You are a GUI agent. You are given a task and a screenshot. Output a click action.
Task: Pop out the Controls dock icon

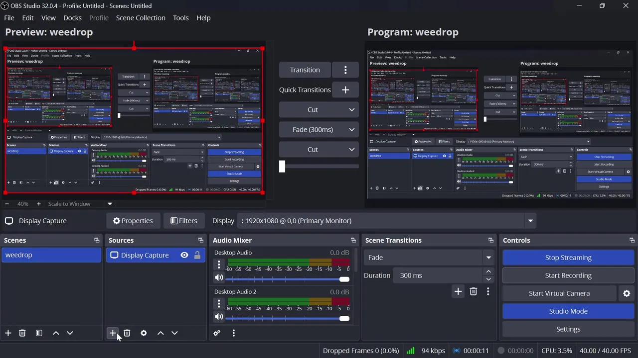coord(632,240)
